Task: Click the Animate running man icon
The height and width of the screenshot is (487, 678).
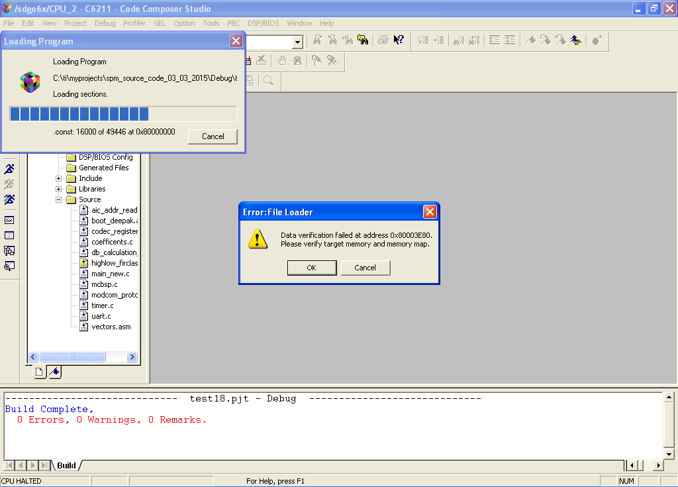Action: tap(9, 199)
